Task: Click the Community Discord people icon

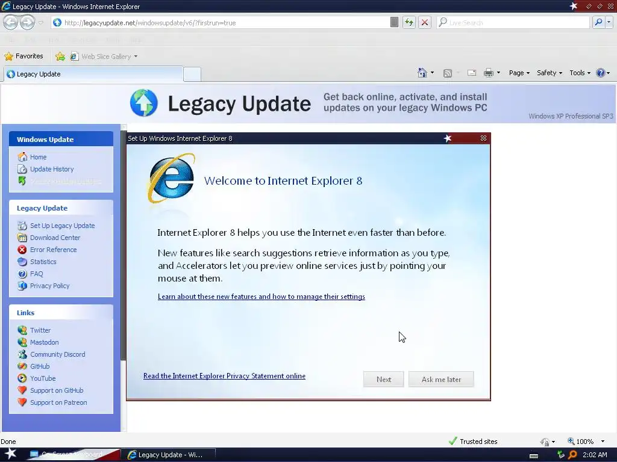Action: (22, 354)
